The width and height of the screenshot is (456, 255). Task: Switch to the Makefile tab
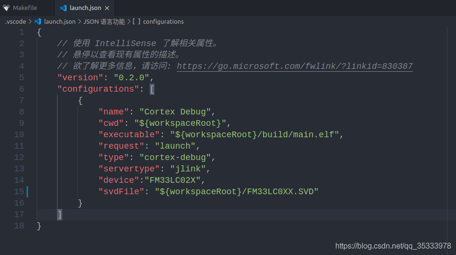click(x=25, y=8)
